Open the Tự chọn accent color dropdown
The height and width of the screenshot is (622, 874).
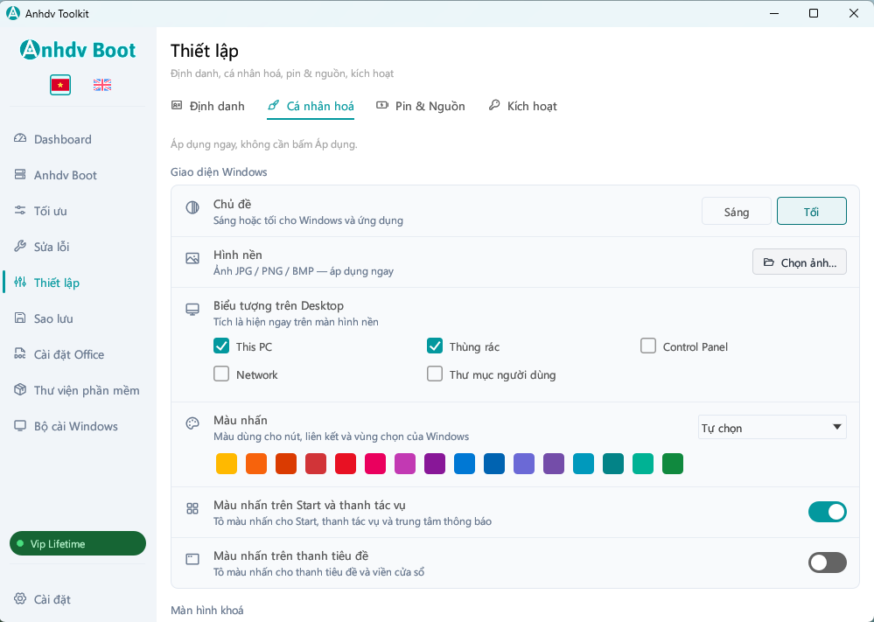click(772, 428)
